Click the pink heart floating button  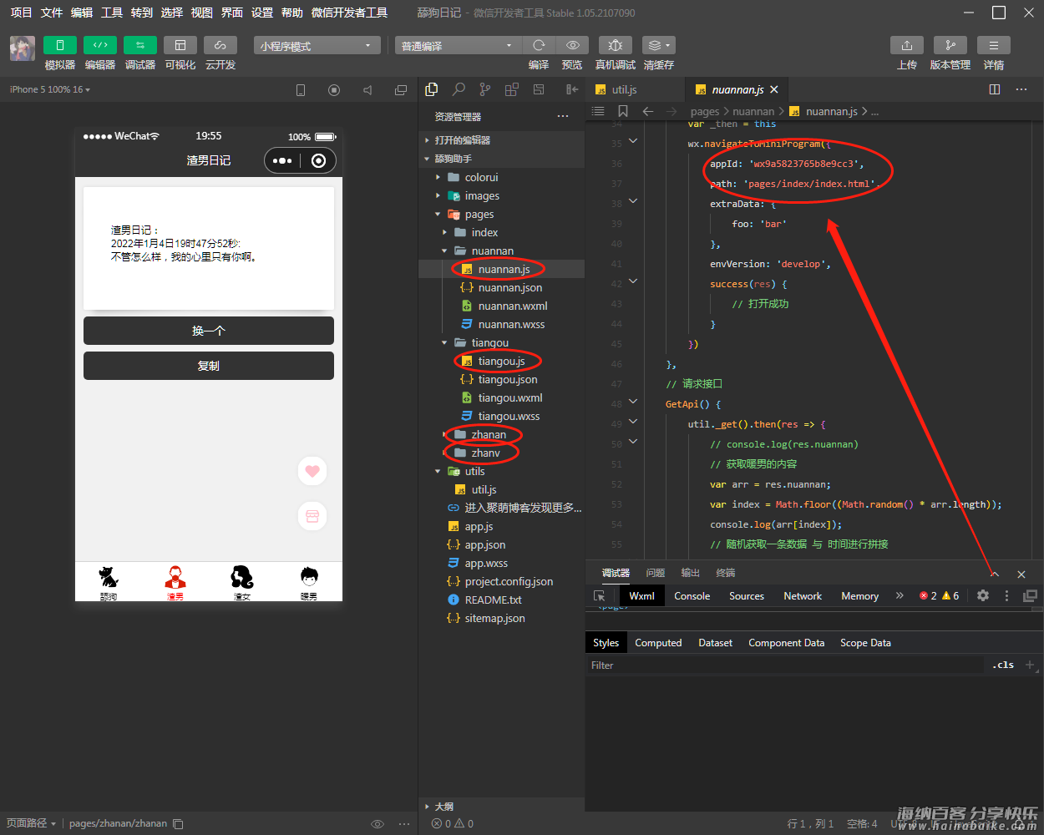(x=312, y=471)
